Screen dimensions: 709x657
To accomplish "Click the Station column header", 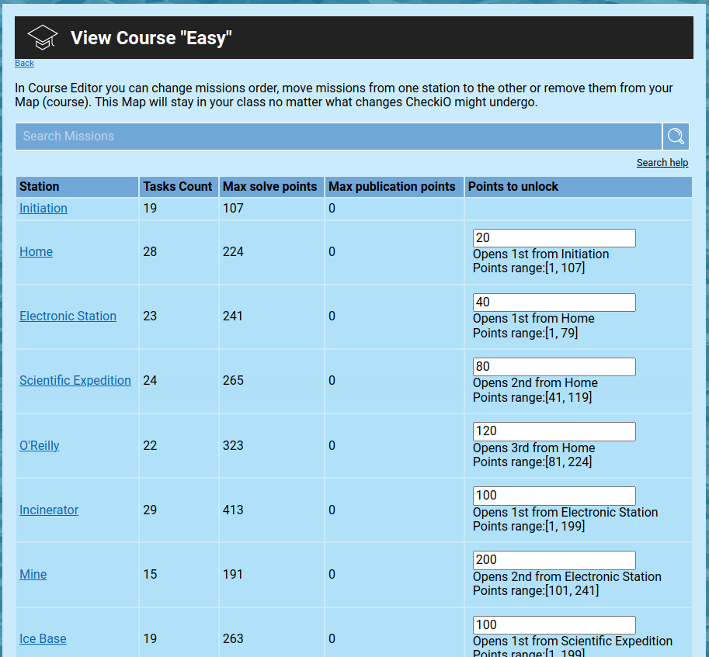I will [78, 187].
